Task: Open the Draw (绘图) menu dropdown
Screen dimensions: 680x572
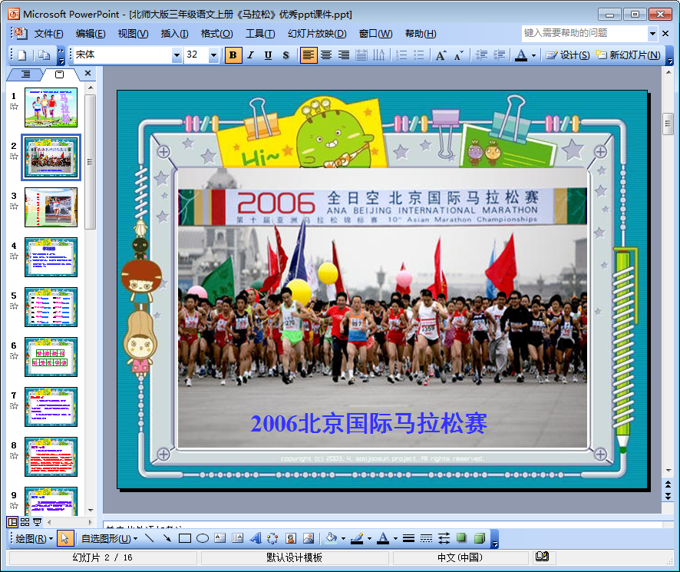Action: (35, 538)
